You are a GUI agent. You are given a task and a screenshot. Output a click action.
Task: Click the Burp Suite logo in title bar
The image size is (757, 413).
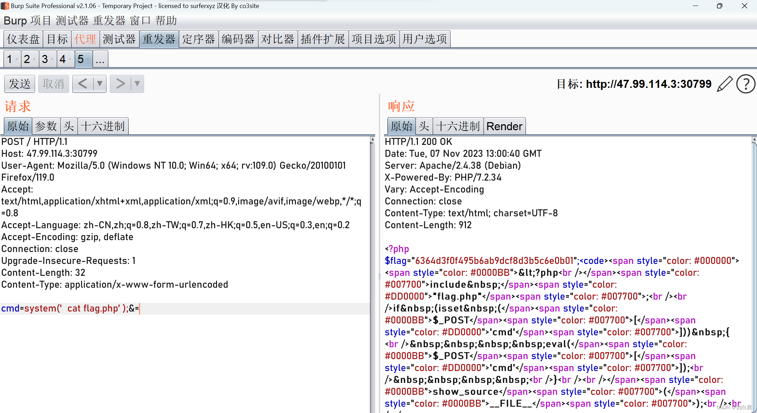[x=5, y=6]
